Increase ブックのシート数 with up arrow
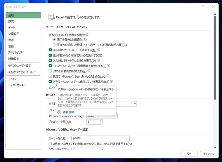 point(101,121)
